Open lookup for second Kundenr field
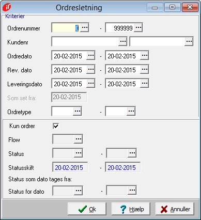This screenshot has width=201, height=220. [x=189, y=41]
